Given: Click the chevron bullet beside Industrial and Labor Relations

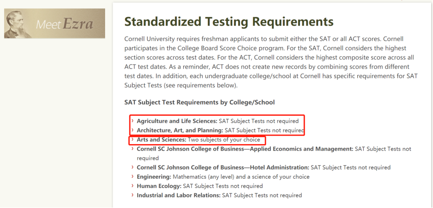Looking at the screenshot, I should tap(133, 195).
